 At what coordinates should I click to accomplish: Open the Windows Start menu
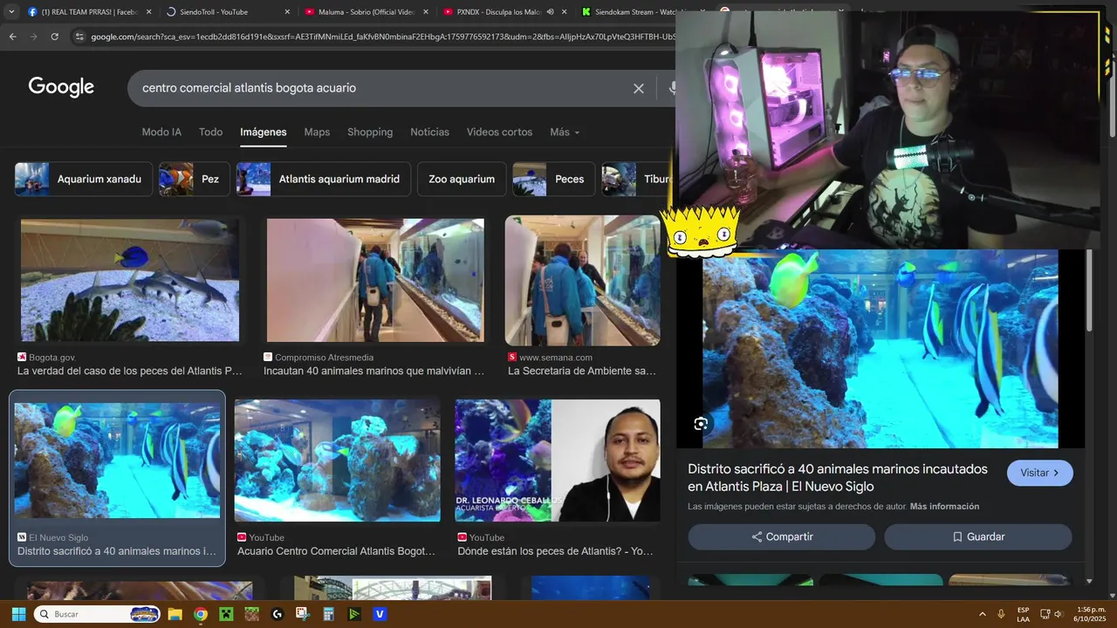coord(18,614)
